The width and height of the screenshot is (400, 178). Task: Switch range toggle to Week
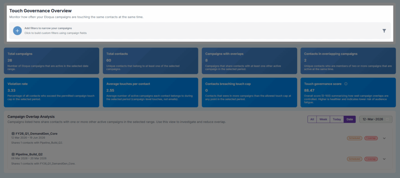[x=323, y=119]
